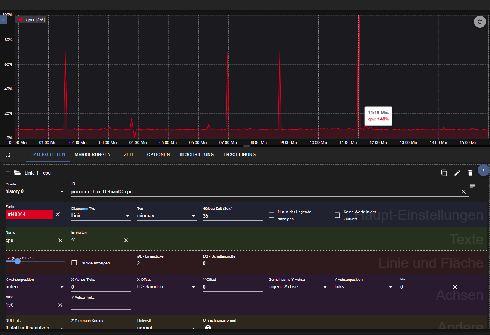Collapse the Linie 1 - cpu folder

(17, 173)
